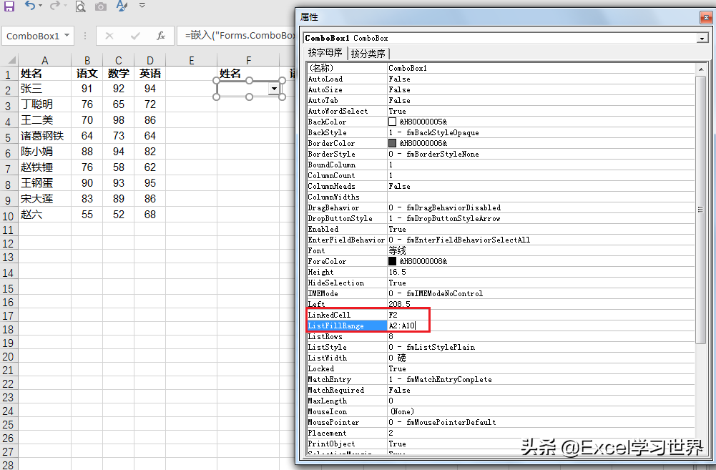Screen dimensions: 716x470
Task: Select column D header
Action: (x=149, y=60)
